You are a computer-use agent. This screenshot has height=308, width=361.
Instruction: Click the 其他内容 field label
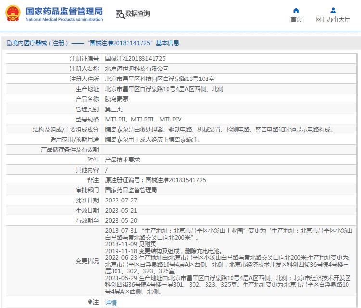click(x=87, y=170)
